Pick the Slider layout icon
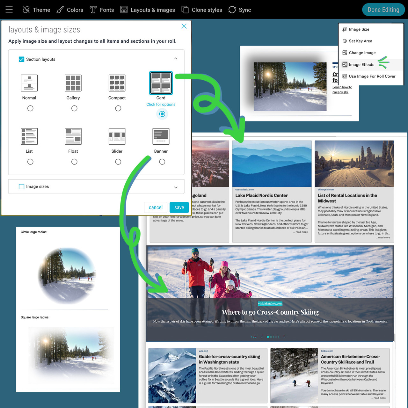The width and height of the screenshot is (408, 408). (117, 136)
